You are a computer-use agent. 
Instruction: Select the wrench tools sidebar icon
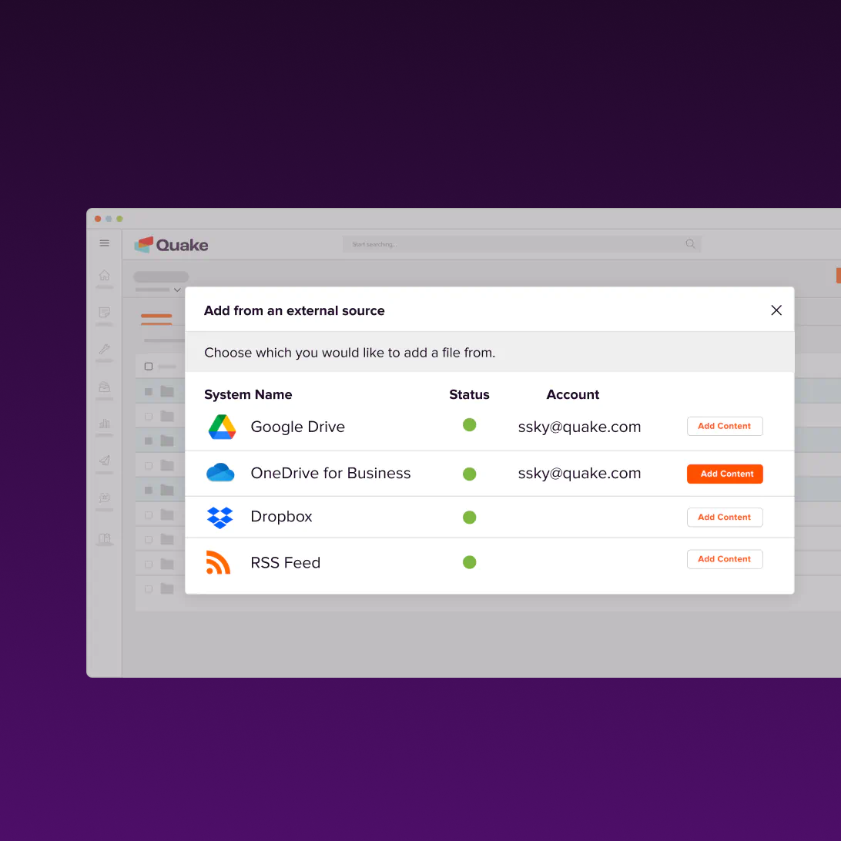tap(104, 350)
